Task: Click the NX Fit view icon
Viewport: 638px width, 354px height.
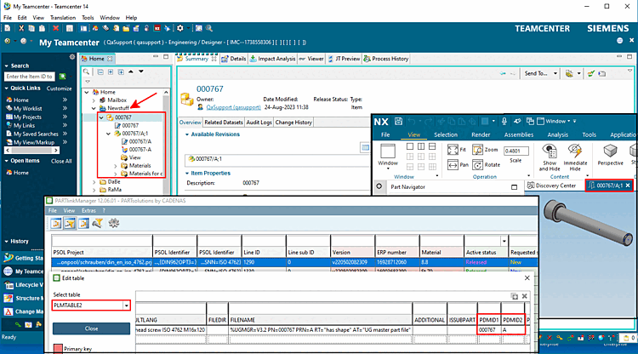Action: coord(453,149)
